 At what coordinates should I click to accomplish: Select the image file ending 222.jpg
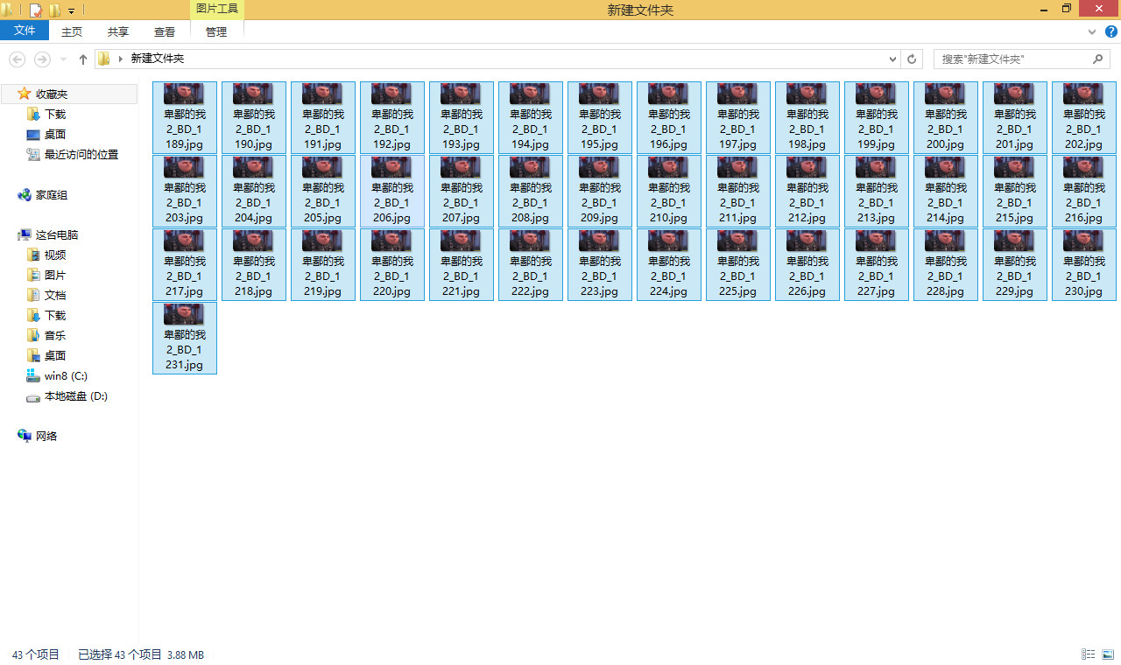click(531, 265)
